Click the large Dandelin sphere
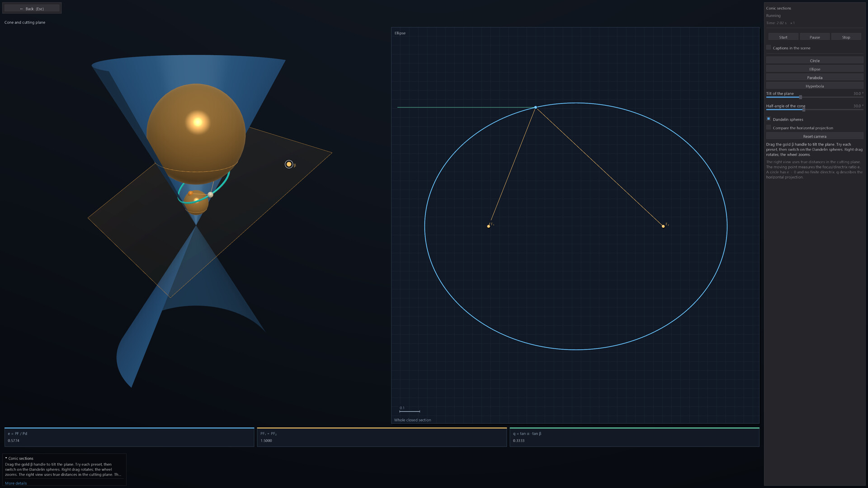This screenshot has width=868, height=488. 196,133
